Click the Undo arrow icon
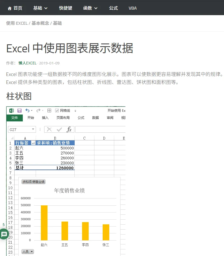The width and height of the screenshot is (224, 256). tap(27, 111)
